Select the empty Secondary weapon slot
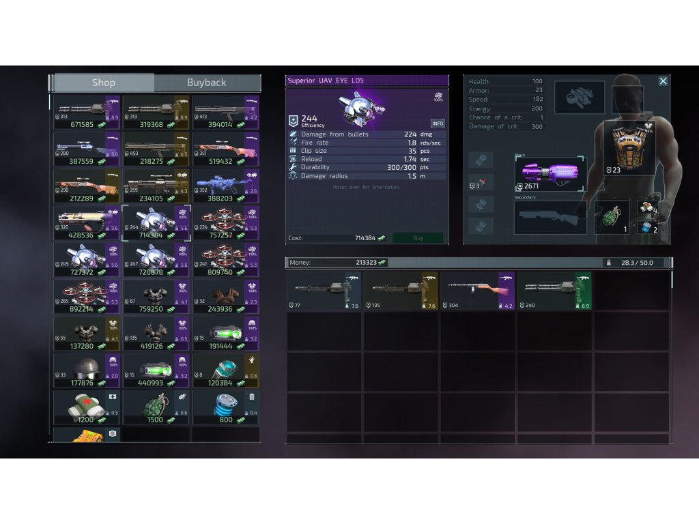 tap(550, 218)
